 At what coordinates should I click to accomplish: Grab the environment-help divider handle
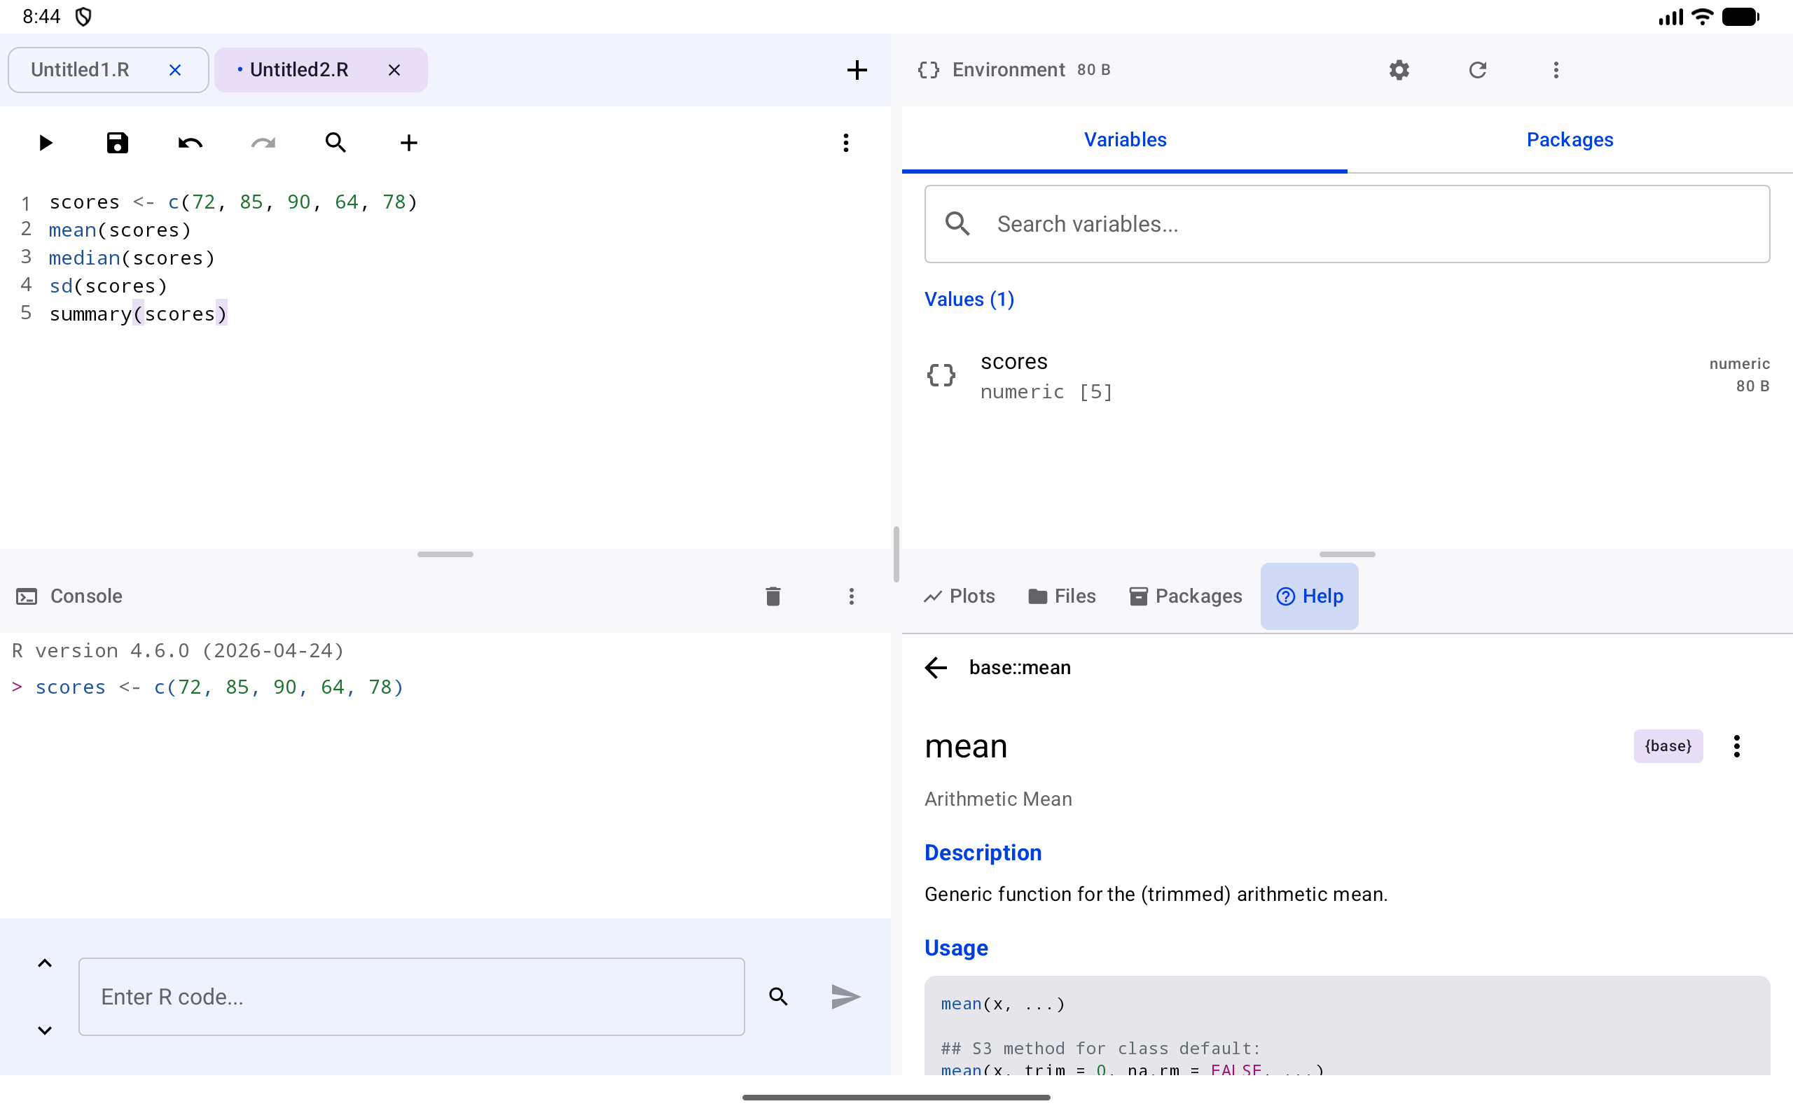[1347, 554]
